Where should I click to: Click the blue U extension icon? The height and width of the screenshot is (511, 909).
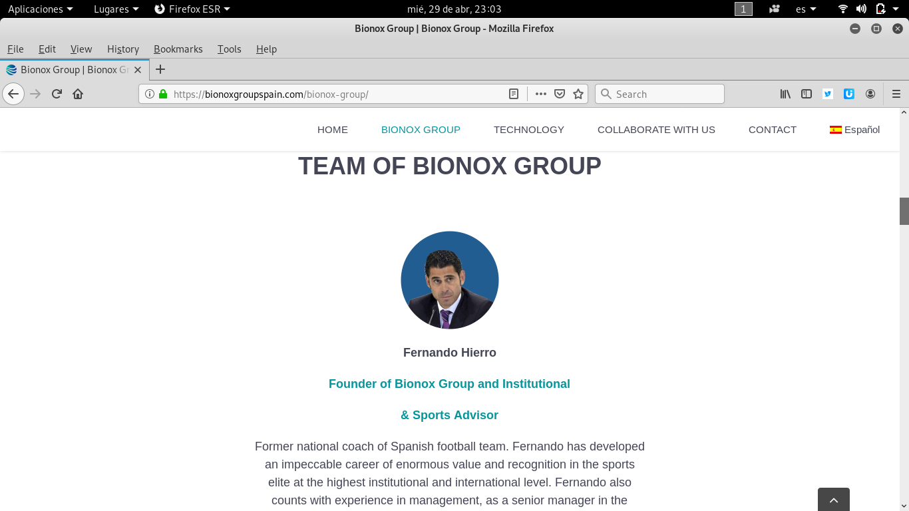pos(849,94)
